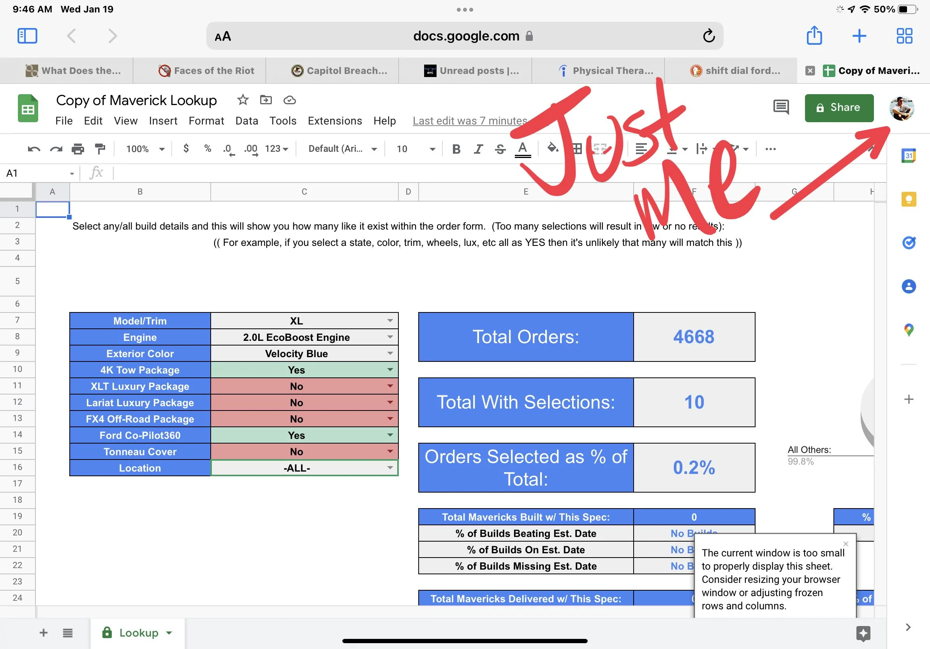Increase decimal places
930x649 pixels.
251,149
